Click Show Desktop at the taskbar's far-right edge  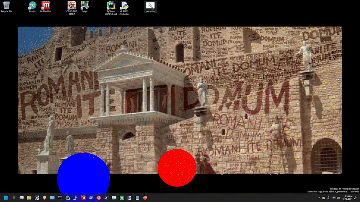coord(359,198)
